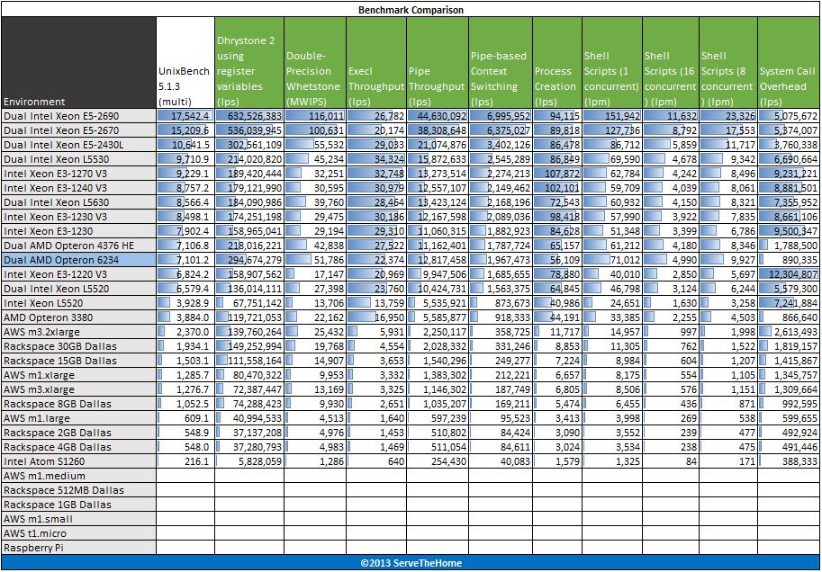Click the System Call Overhead header

click(x=788, y=63)
